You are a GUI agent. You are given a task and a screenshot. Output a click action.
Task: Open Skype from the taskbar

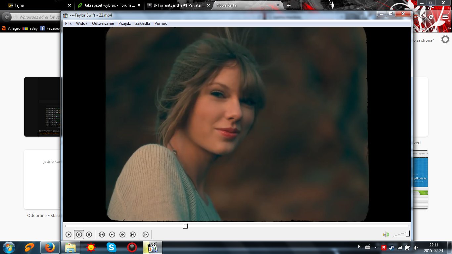click(x=112, y=247)
